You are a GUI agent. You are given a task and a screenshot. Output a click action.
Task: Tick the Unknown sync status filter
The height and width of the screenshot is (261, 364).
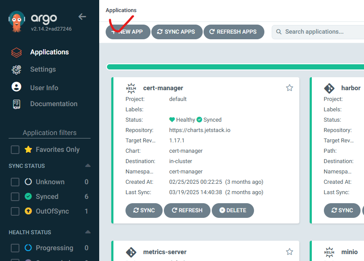(x=15, y=182)
